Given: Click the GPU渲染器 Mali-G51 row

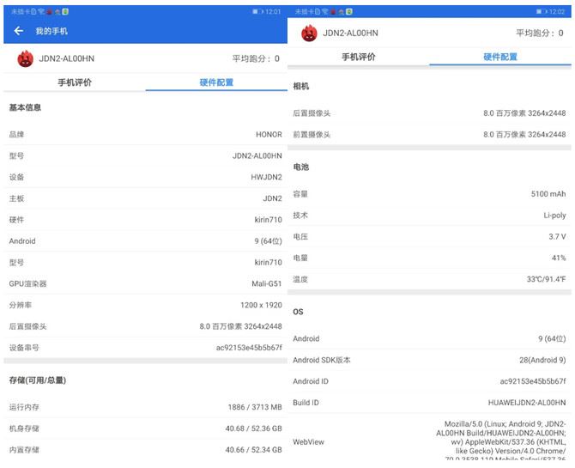Looking at the screenshot, I should point(145,283).
